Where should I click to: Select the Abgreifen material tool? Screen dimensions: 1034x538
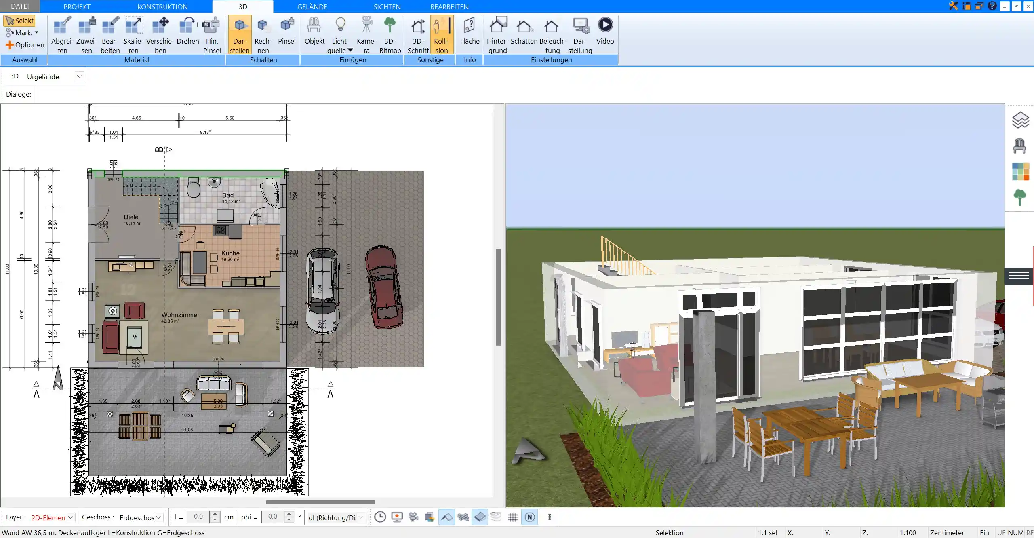(62, 35)
